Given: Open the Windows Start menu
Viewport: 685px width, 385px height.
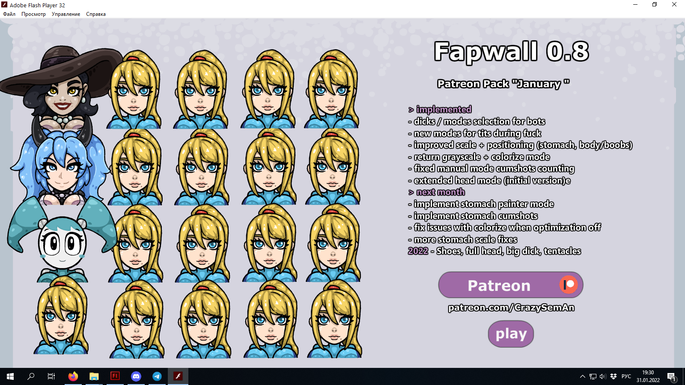Looking at the screenshot, I should coord(10,376).
